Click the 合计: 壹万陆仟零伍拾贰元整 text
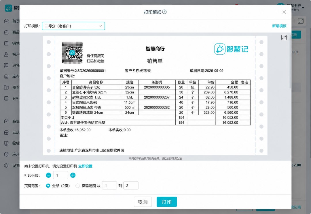Screen dimensions: 311x214 click(83, 123)
